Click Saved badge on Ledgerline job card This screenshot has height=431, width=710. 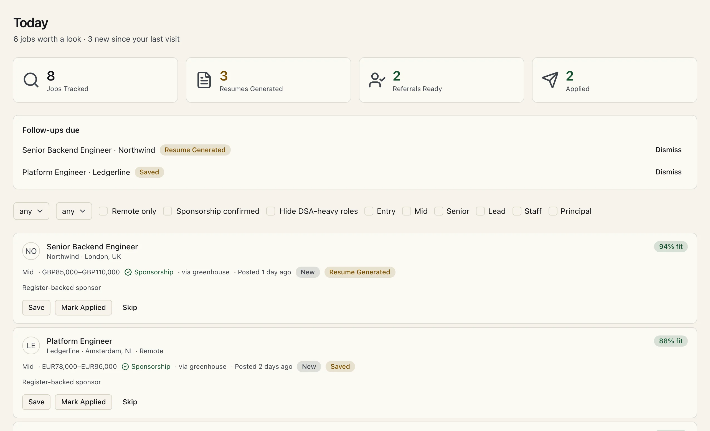(x=340, y=367)
